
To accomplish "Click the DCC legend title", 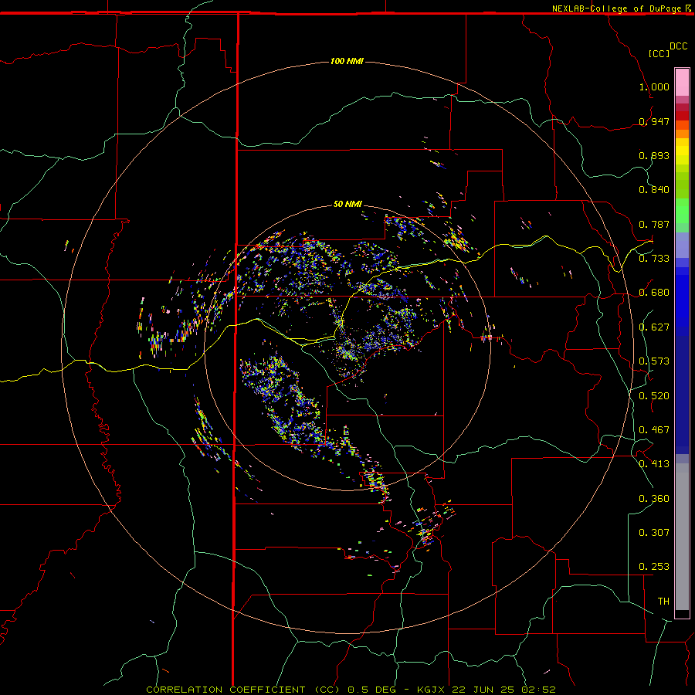I will pos(679,46).
